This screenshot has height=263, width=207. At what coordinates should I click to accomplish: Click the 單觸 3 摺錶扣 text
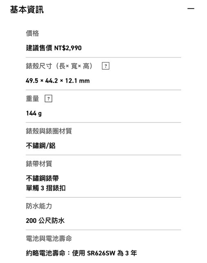pyautogui.click(x=45, y=188)
